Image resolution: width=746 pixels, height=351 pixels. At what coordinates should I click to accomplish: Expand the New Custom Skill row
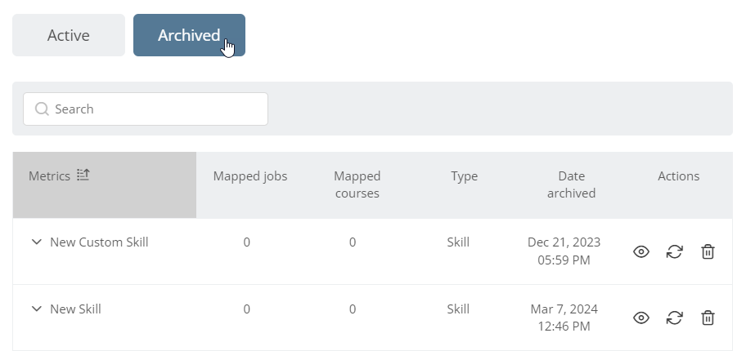[x=36, y=242]
